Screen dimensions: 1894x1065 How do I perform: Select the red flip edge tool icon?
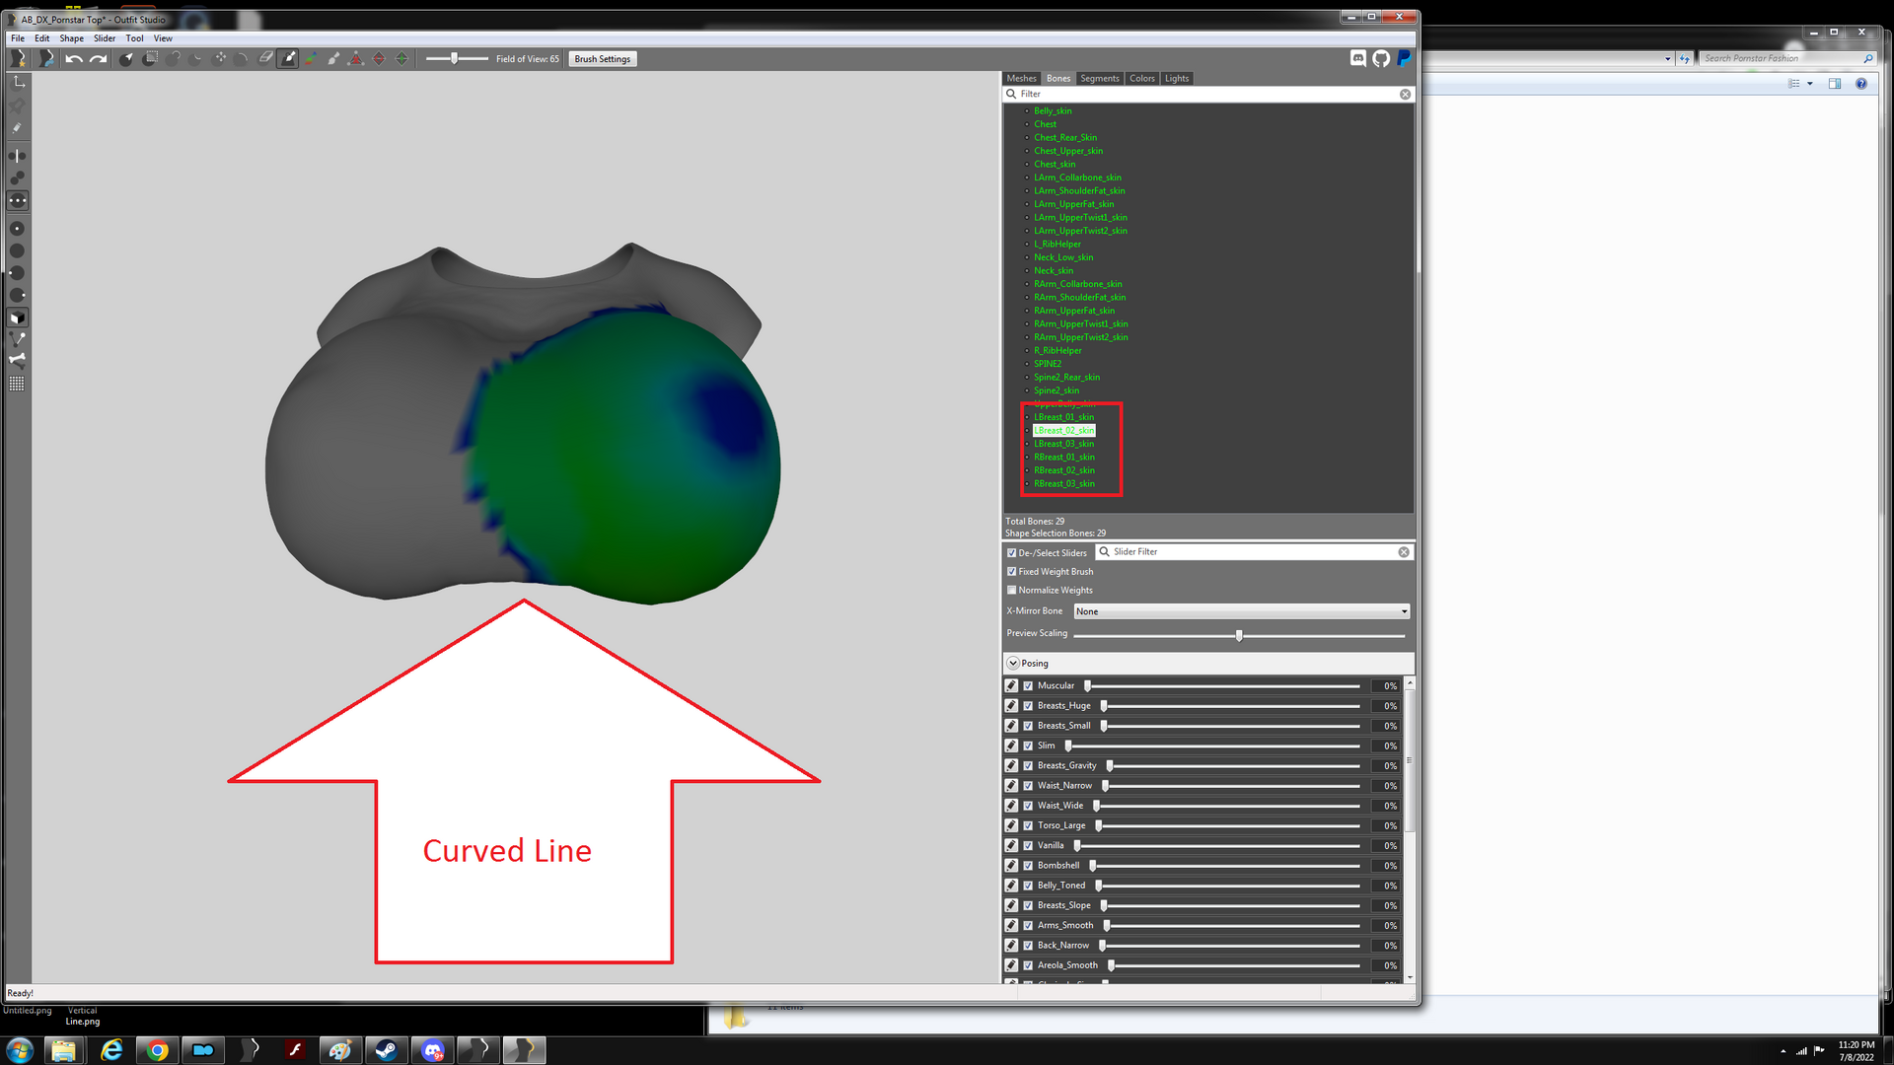click(379, 59)
